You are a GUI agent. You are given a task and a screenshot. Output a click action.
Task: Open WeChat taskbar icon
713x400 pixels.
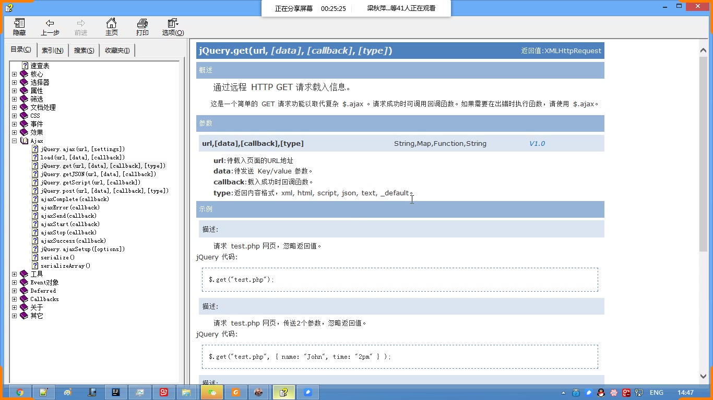(212, 392)
